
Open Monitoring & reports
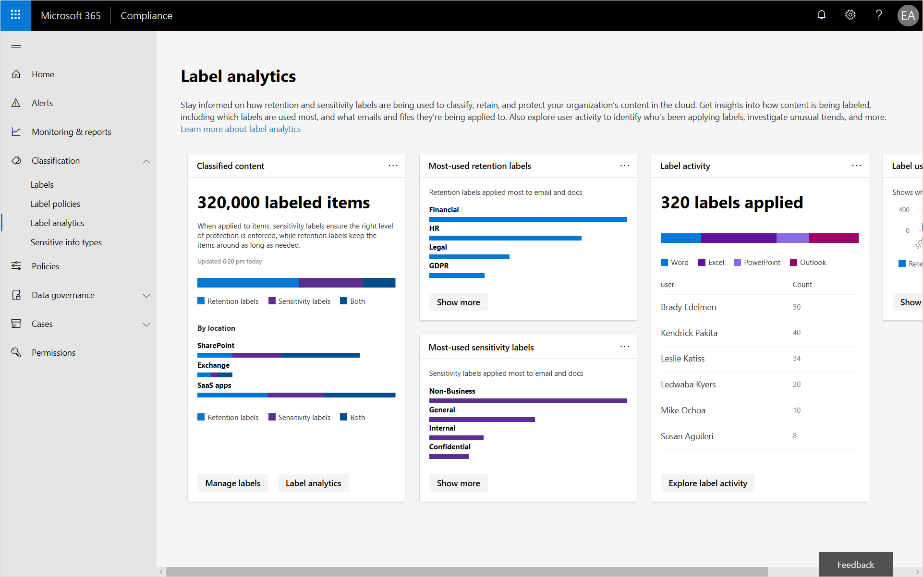tap(71, 132)
